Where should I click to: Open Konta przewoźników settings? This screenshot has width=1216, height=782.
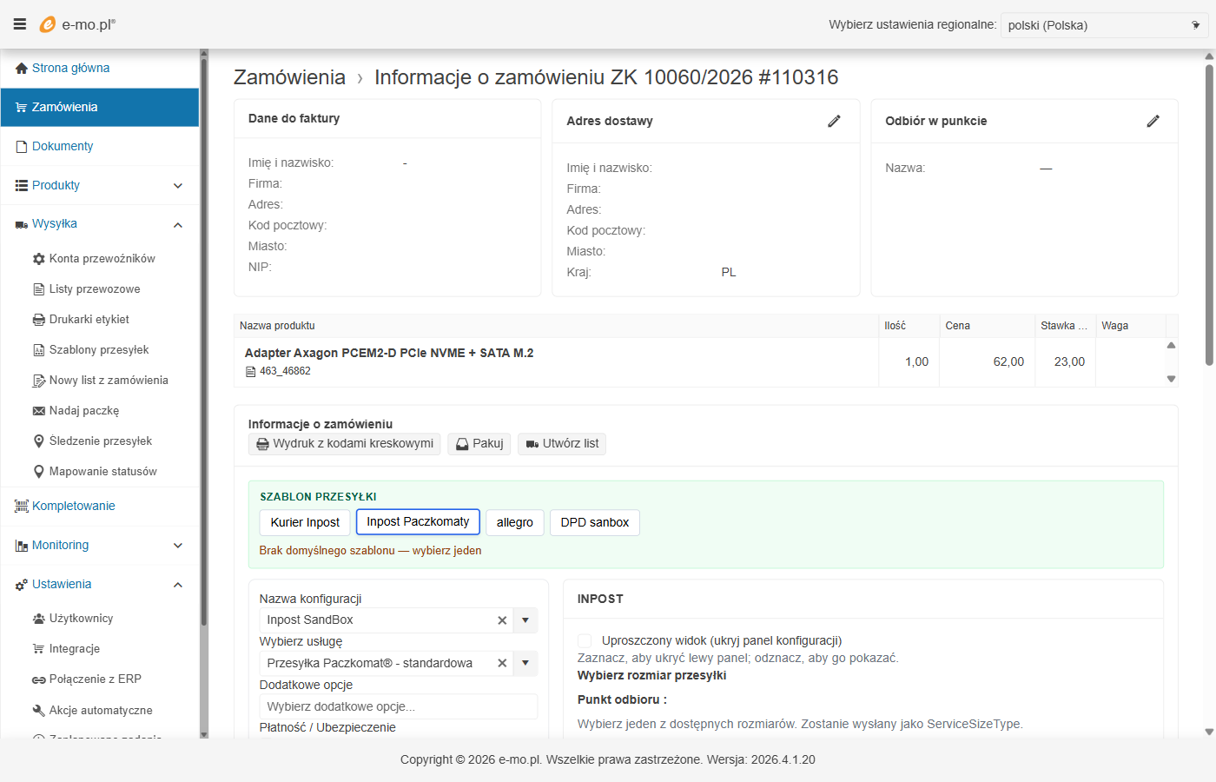click(x=102, y=259)
